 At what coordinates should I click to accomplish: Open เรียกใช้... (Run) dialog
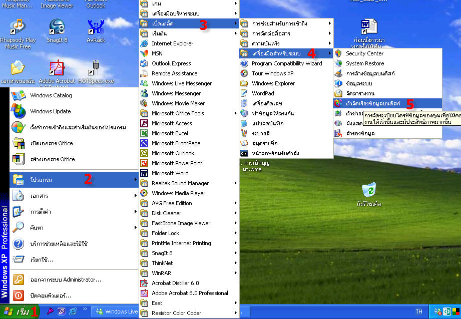pos(74,260)
